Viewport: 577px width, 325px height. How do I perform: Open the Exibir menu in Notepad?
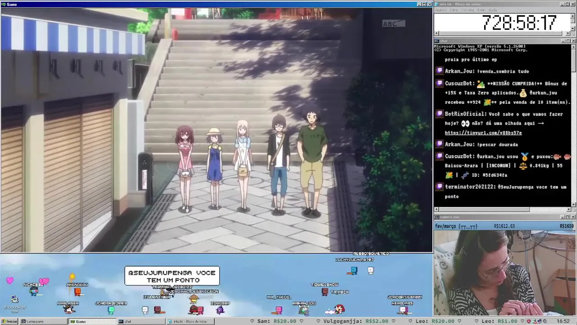pyautogui.click(x=481, y=10)
